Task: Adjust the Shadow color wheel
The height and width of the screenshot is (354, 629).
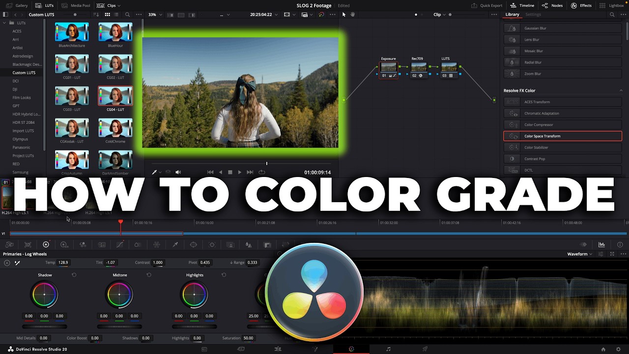Action: tap(45, 295)
